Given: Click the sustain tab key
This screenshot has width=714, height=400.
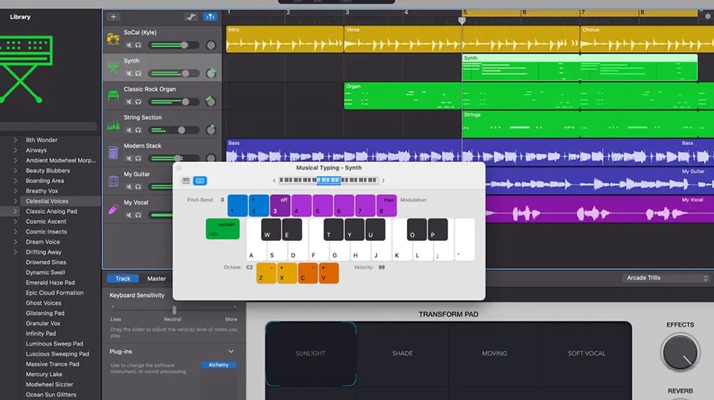Looking at the screenshot, I should (222, 229).
